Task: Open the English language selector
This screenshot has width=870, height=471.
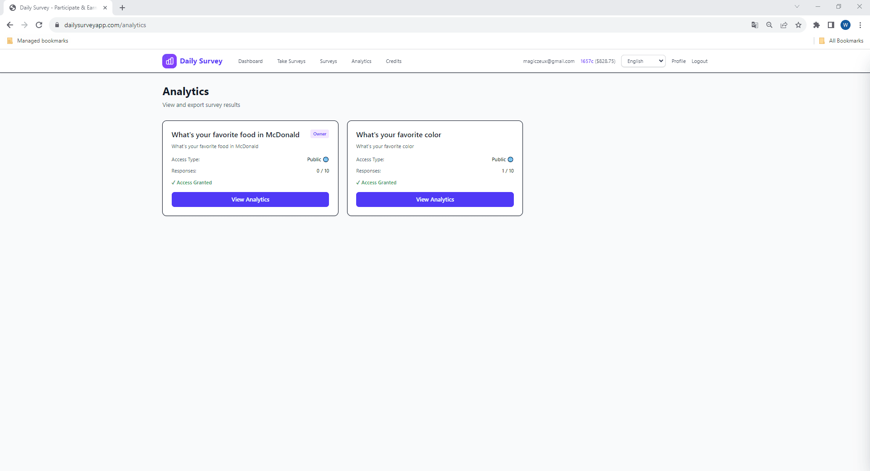Action: 643,61
